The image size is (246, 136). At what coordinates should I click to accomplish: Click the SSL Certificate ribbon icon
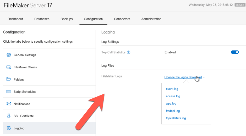(x=9, y=116)
